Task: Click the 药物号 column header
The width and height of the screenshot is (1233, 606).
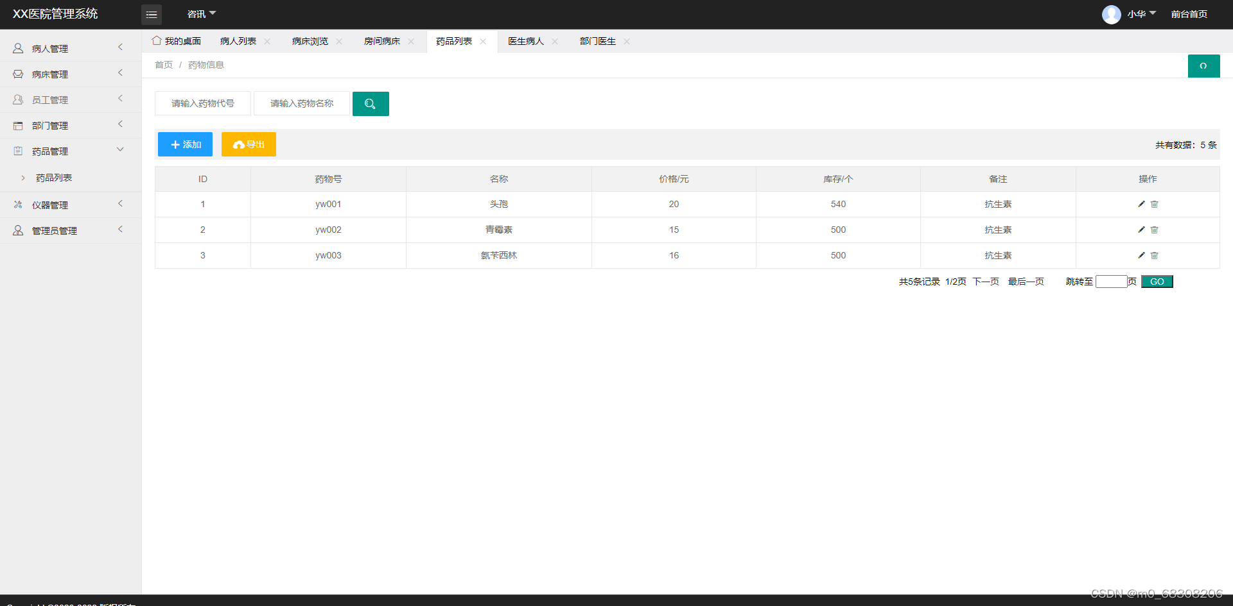Action: coord(328,179)
